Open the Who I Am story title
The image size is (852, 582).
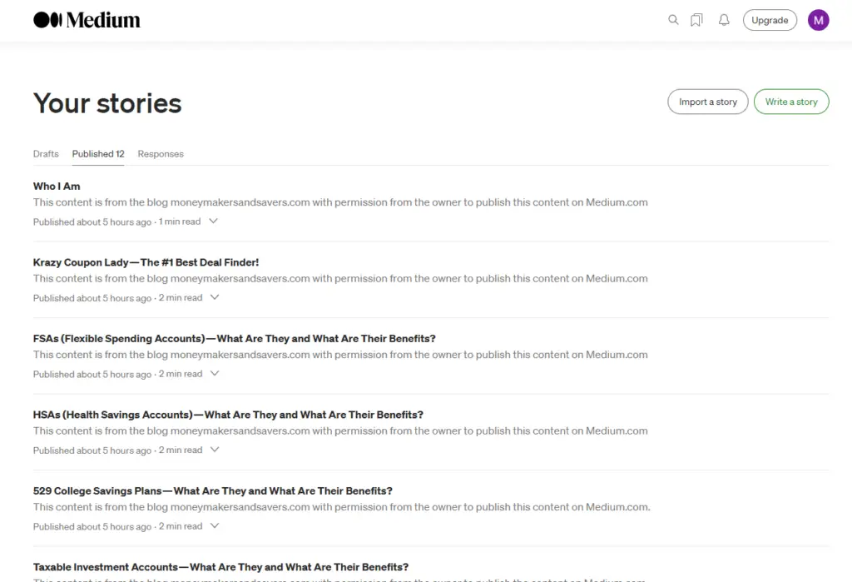(x=57, y=186)
